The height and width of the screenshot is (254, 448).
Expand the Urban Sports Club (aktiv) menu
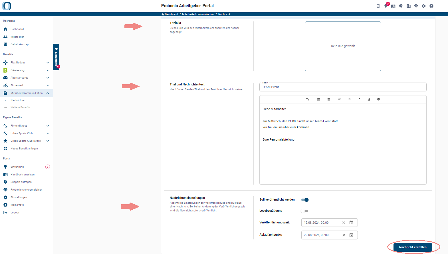click(48, 141)
